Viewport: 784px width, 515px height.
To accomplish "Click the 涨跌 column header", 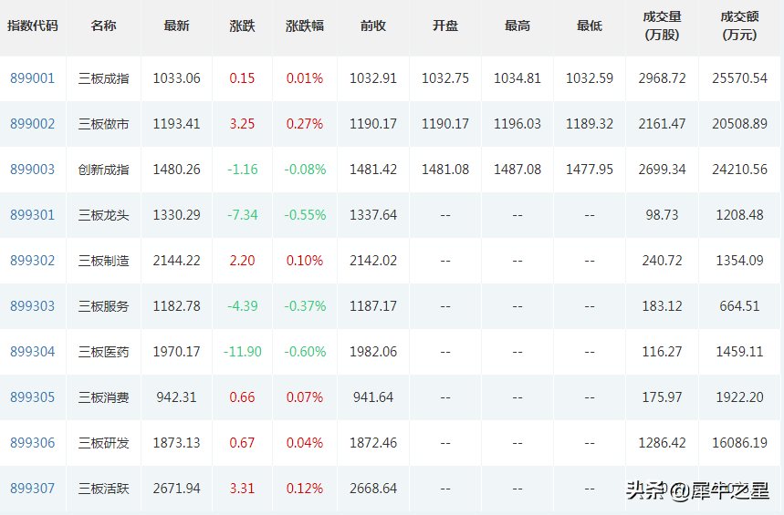I will [242, 26].
